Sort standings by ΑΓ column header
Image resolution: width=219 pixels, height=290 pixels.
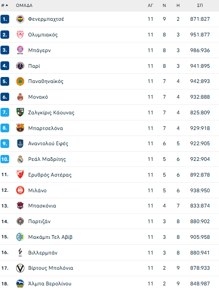point(150,6)
